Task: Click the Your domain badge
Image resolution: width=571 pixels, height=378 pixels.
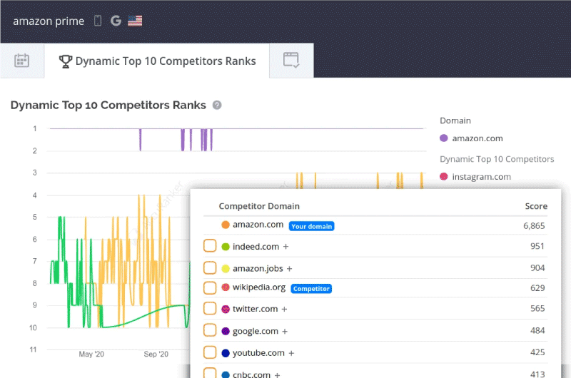Action: pos(312,226)
